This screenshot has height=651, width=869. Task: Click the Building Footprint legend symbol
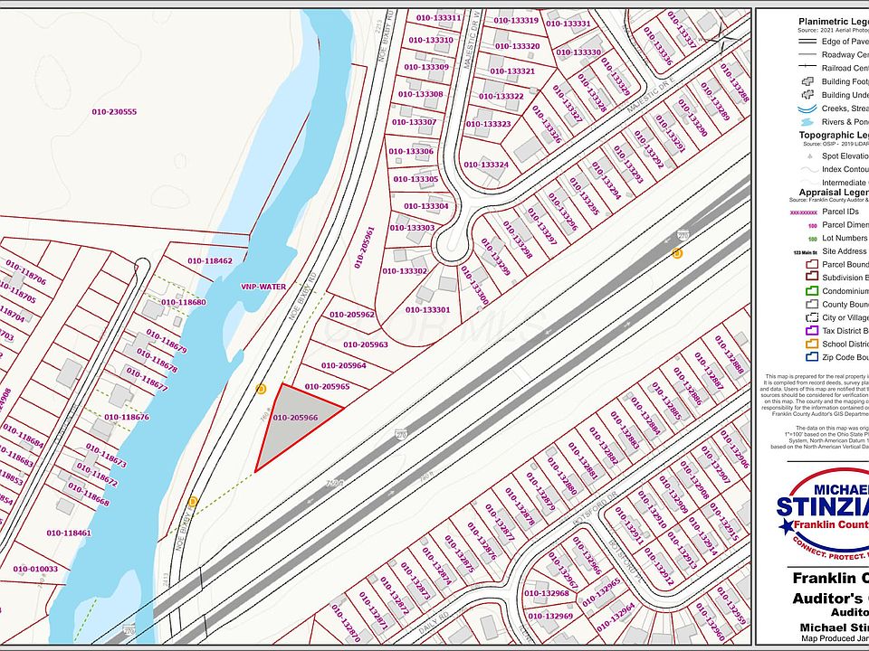(x=806, y=81)
